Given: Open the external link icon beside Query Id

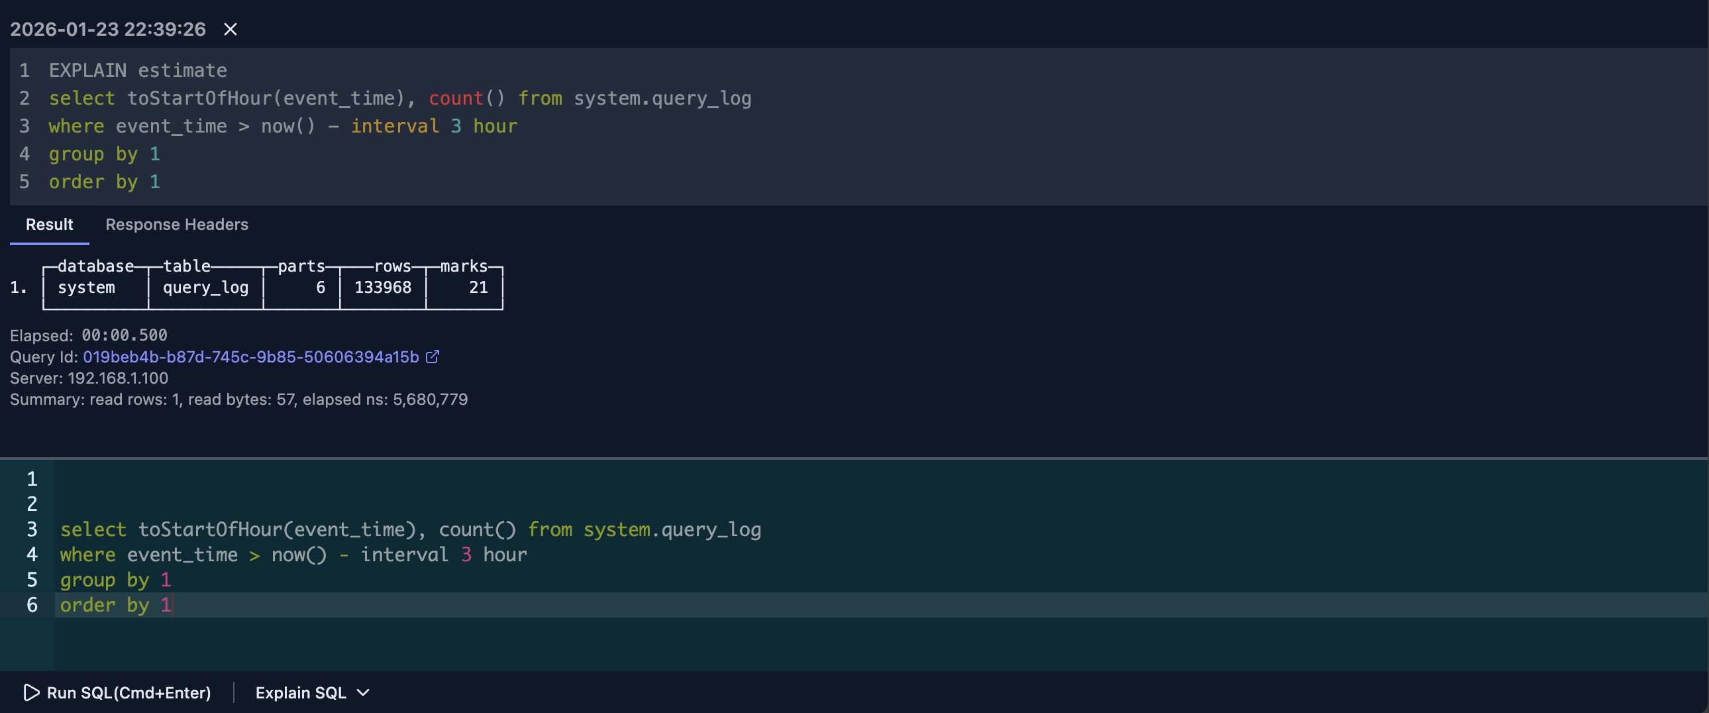Looking at the screenshot, I should (433, 357).
